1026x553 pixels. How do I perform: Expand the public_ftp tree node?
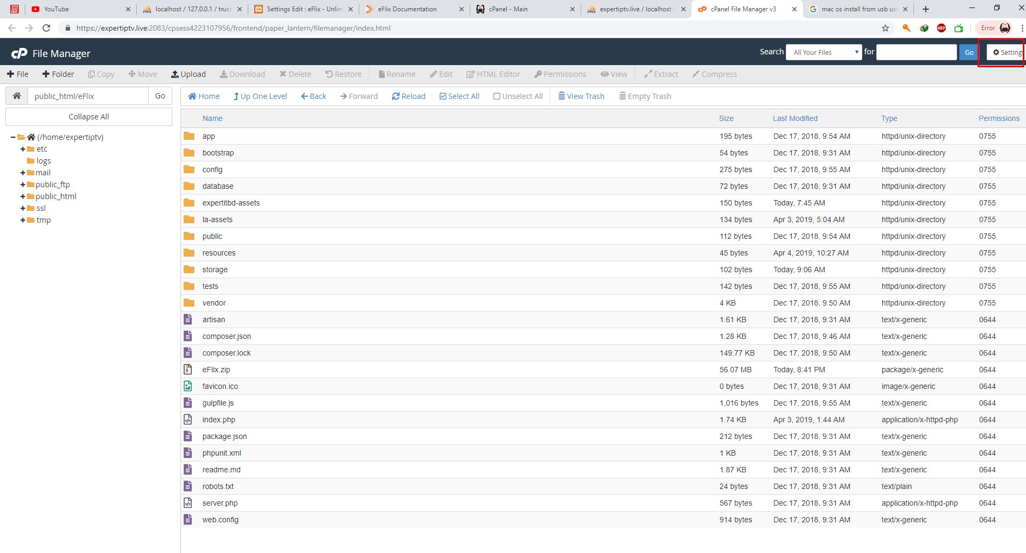point(23,185)
